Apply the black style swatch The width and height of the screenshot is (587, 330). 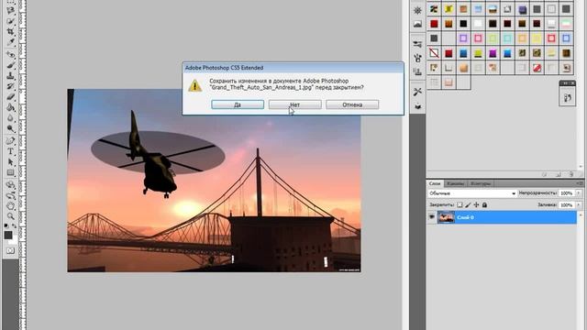(x=463, y=24)
